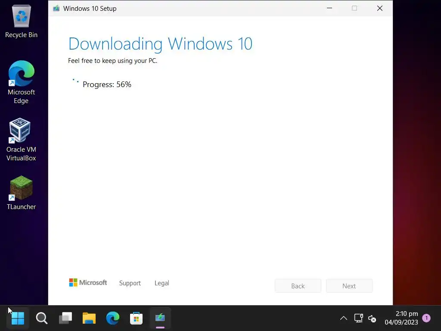The image size is (441, 331).
Task: Select the TLauncher desktop shortcut
Action: [x=21, y=193]
